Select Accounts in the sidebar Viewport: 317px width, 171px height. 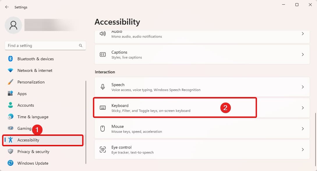pos(26,105)
